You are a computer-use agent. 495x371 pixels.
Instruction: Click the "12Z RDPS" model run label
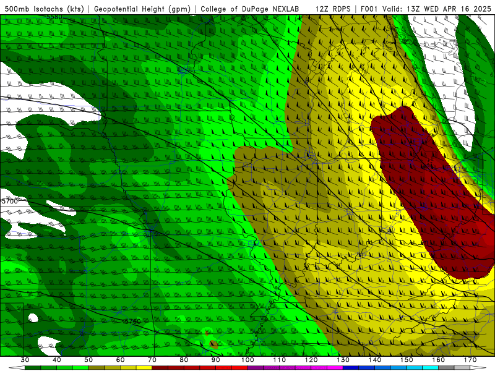(333, 9)
